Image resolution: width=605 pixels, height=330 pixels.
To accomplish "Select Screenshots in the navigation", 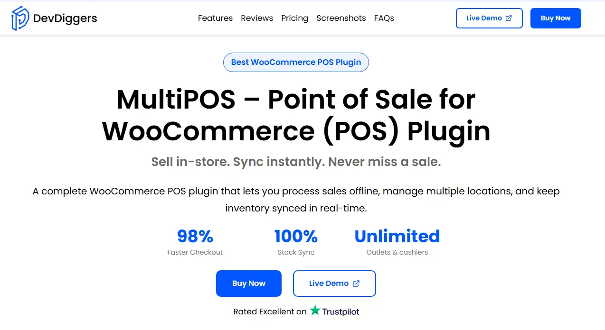I will pyautogui.click(x=341, y=18).
